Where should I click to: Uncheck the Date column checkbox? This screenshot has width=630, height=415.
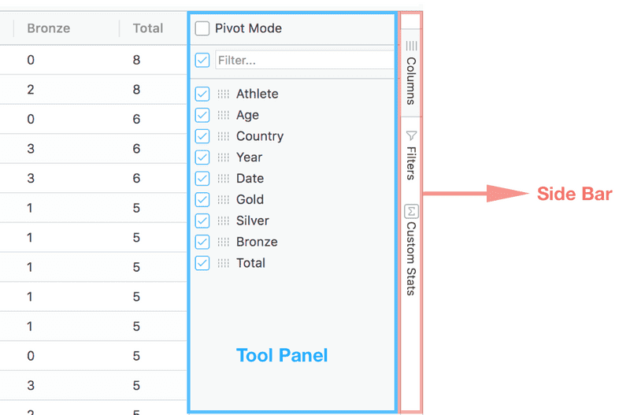[x=202, y=179]
